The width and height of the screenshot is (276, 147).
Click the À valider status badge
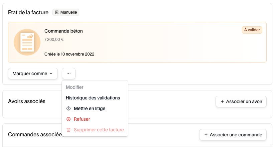point(252,30)
